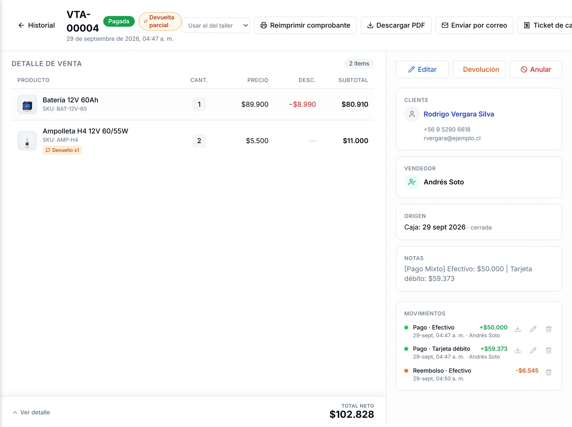Click the 'Devuelta parcial' status badge
Screen dimensions: 572x427
[160, 21]
